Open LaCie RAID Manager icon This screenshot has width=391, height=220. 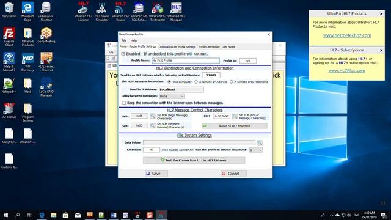pos(46,87)
